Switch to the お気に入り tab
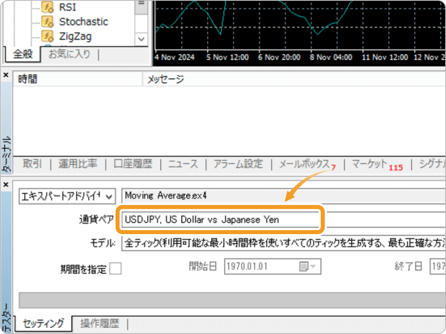Viewport: 446px width, 334px height. click(x=69, y=54)
